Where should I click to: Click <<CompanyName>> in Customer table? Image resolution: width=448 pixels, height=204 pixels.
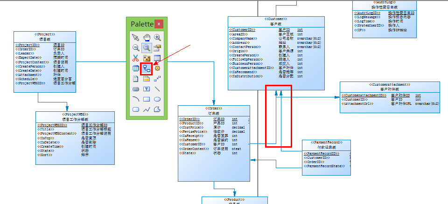click(243, 38)
